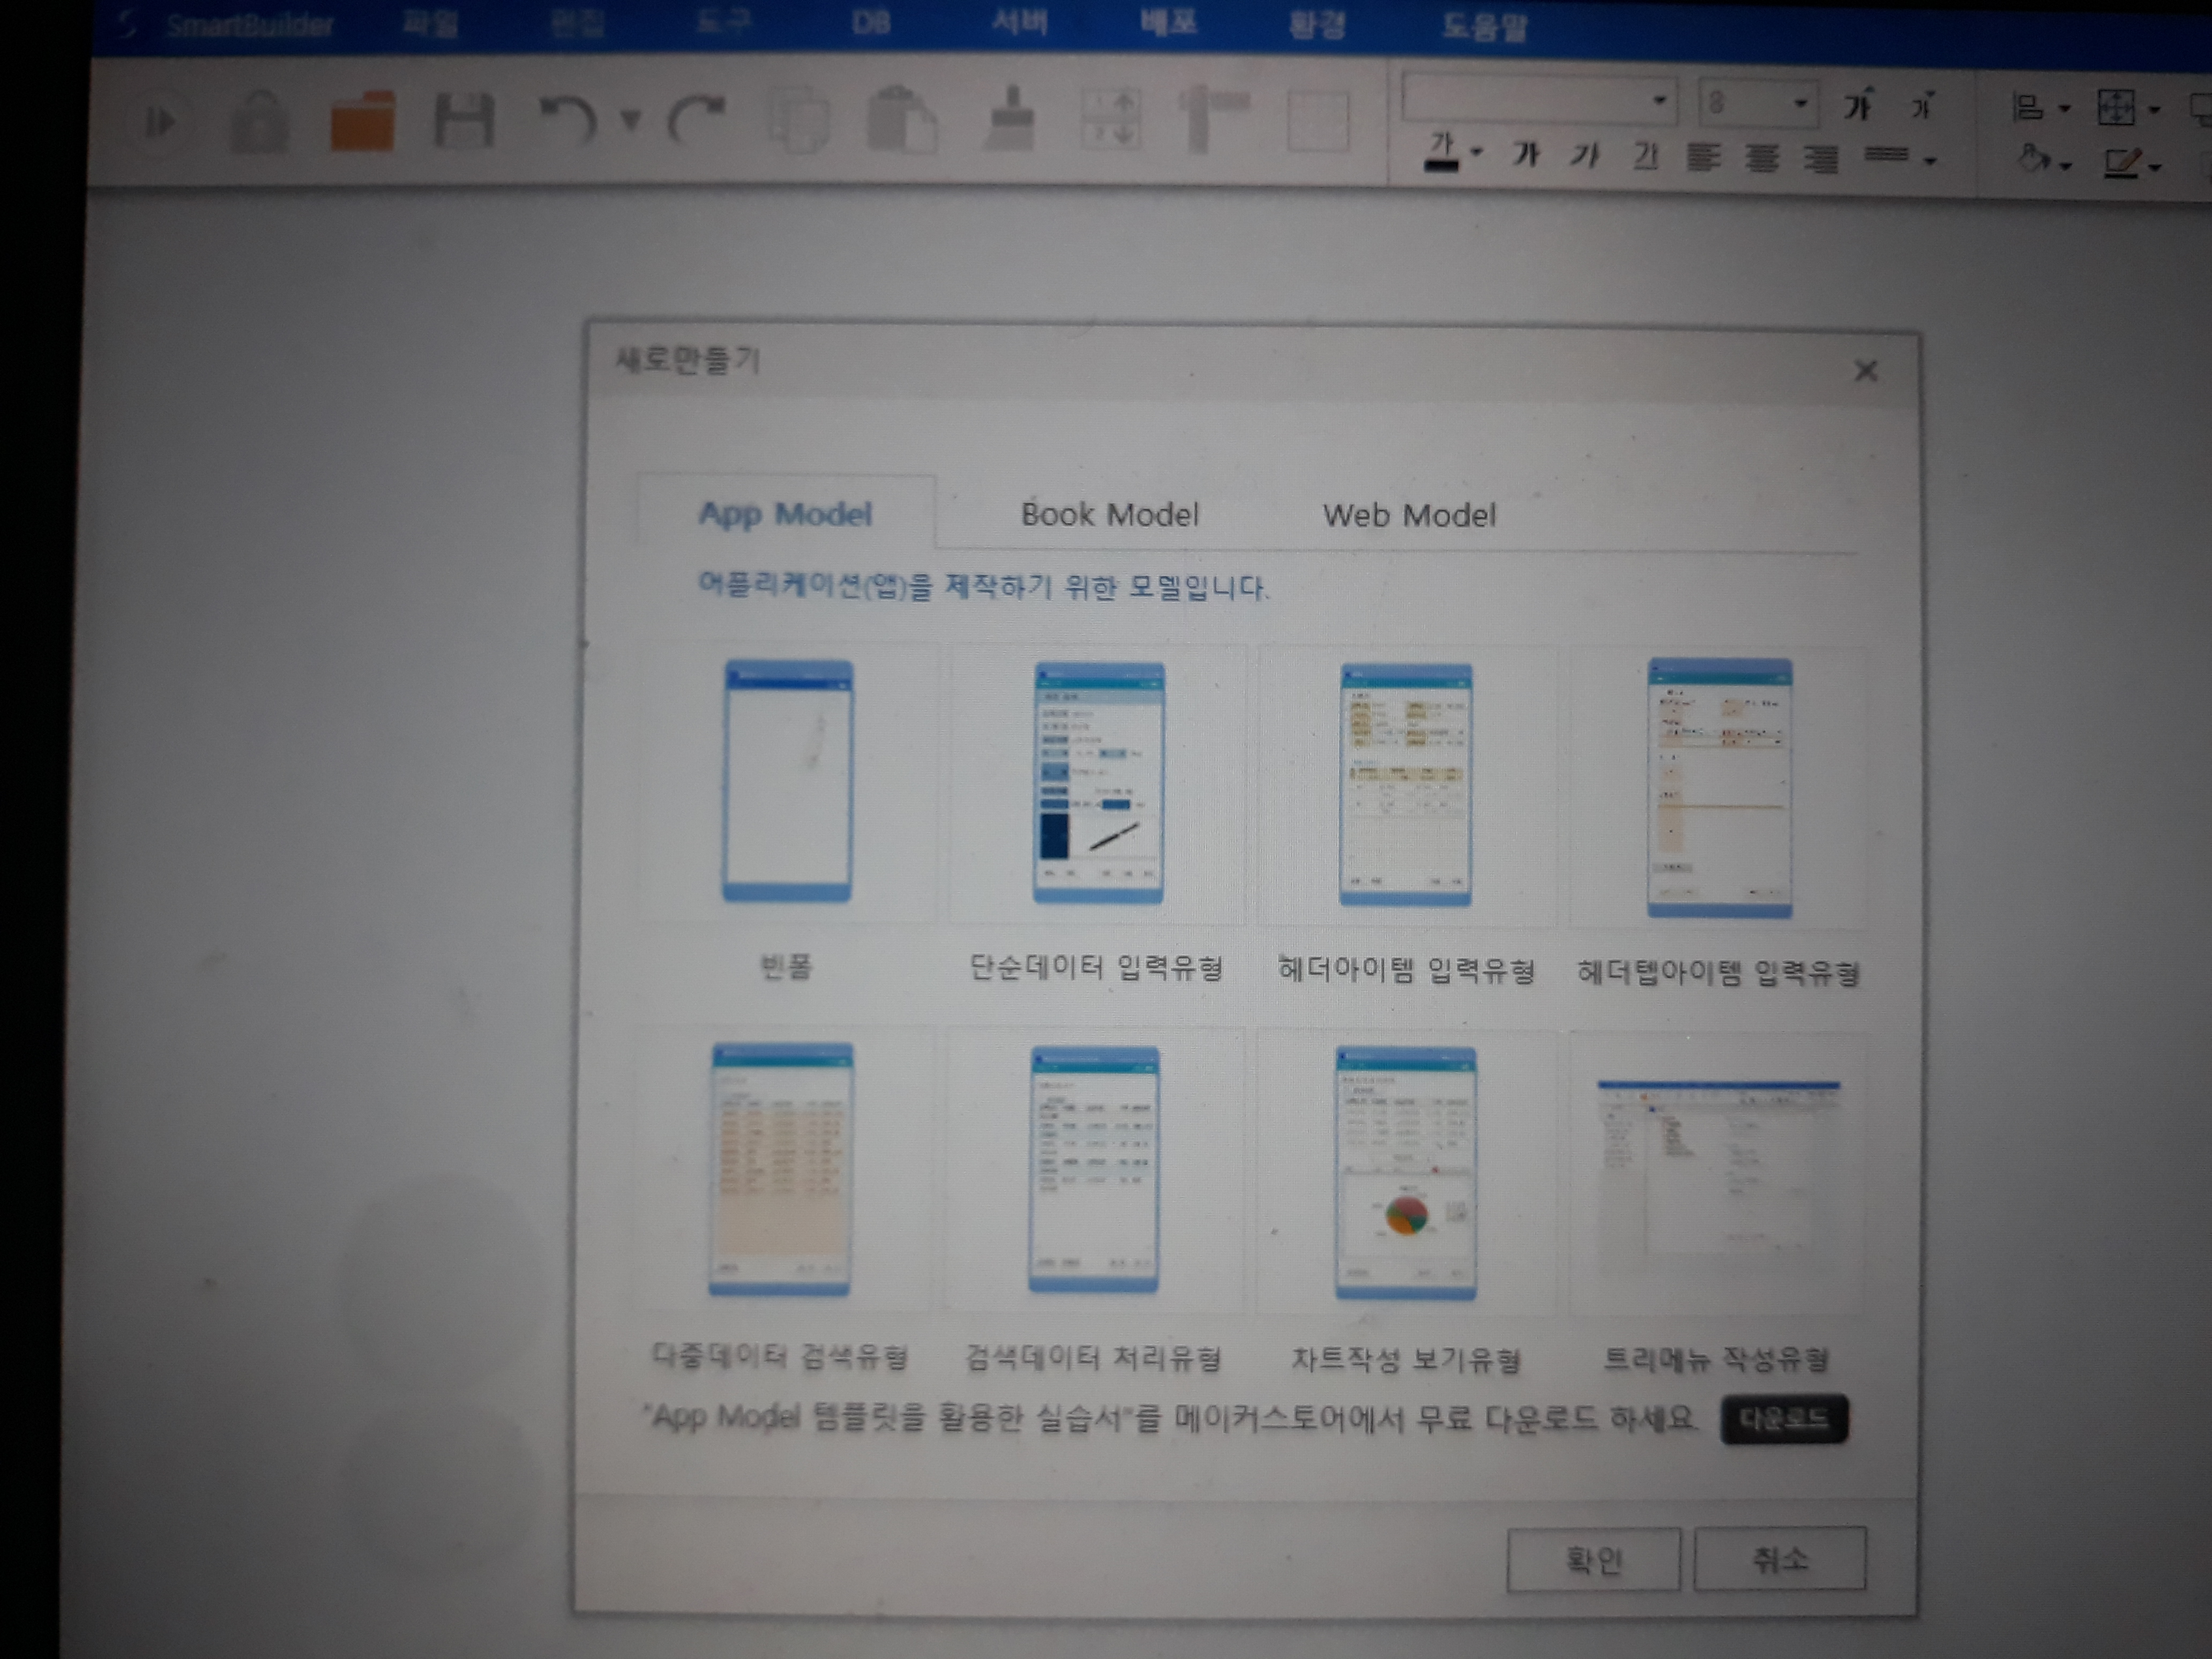Open the font name combo box

(1540, 100)
